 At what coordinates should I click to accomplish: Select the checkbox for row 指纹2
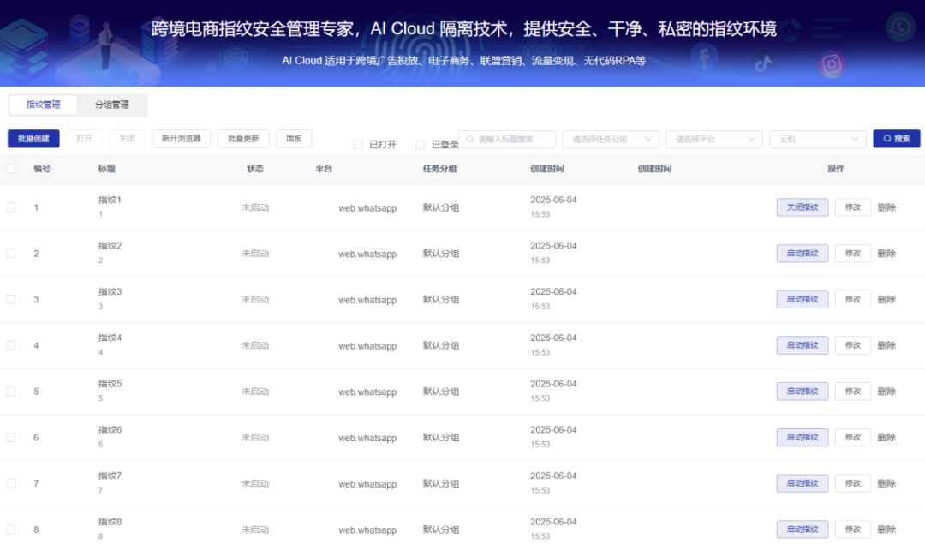pos(11,254)
